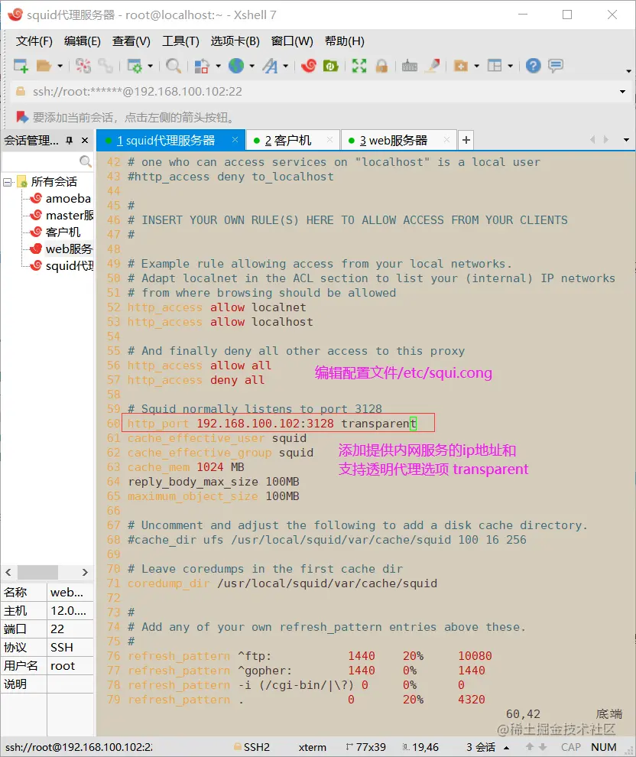Click the 协议 SSH property value

point(70,648)
